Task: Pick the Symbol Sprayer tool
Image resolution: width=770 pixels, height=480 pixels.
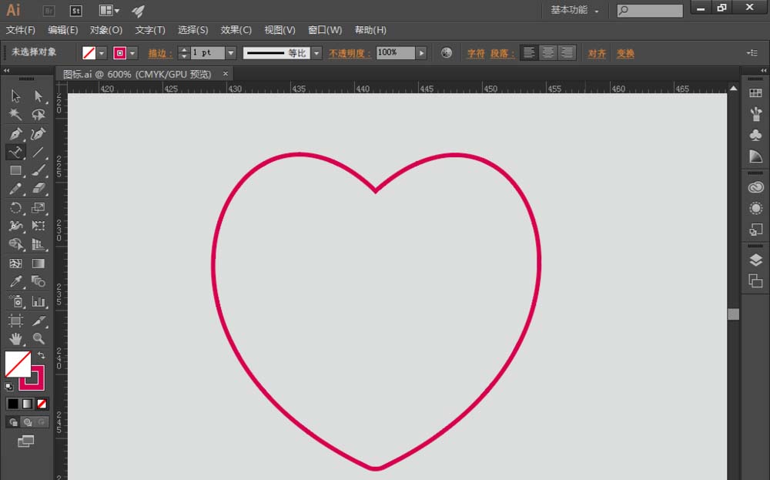Action: click(15, 301)
